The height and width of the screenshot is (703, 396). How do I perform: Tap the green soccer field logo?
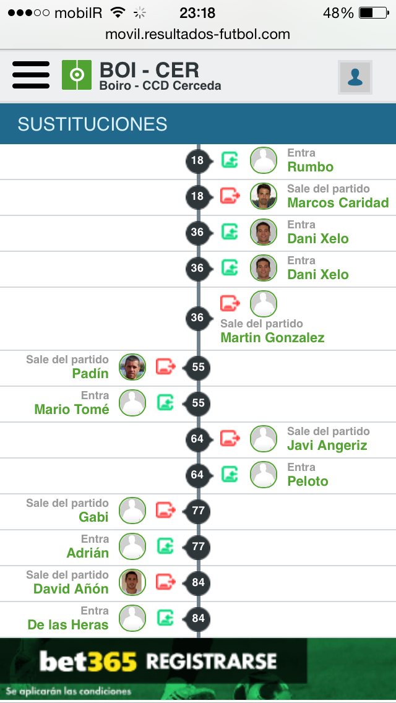click(x=77, y=75)
